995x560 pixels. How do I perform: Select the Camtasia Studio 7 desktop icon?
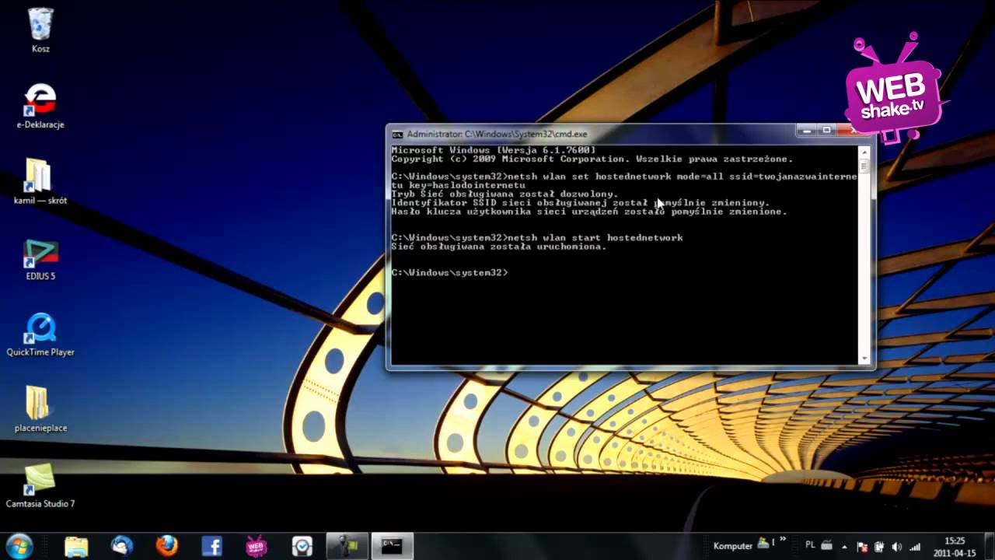40,485
